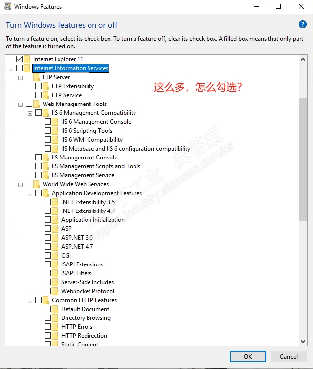Enable the Application Initialization checkbox
Image resolution: width=313 pixels, height=369 pixels.
pos(47,220)
